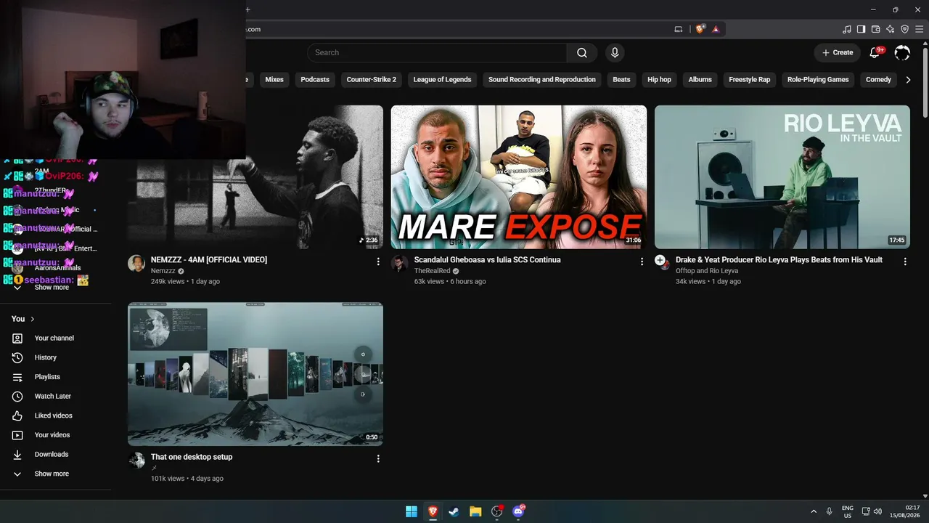Image resolution: width=929 pixels, height=523 pixels.
Task: Click the Create button
Action: (x=838, y=52)
